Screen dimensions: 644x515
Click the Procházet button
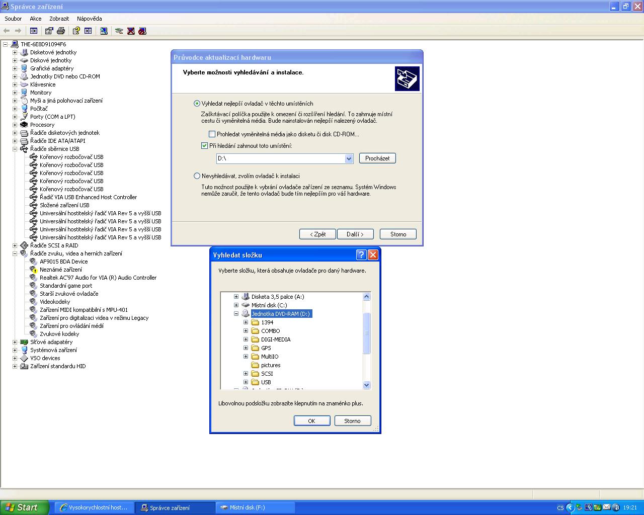[x=377, y=158]
